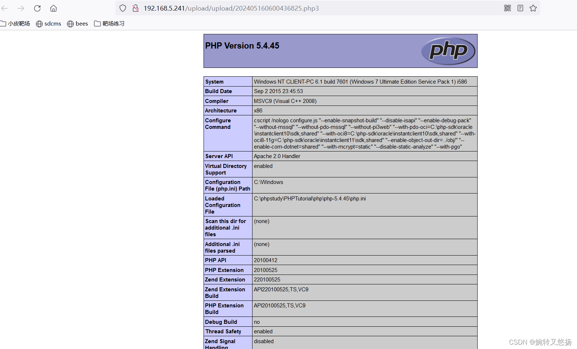Screen dimensions: 577x349
Task: Click the Sep 2 2015 build value
Action: click(278, 91)
